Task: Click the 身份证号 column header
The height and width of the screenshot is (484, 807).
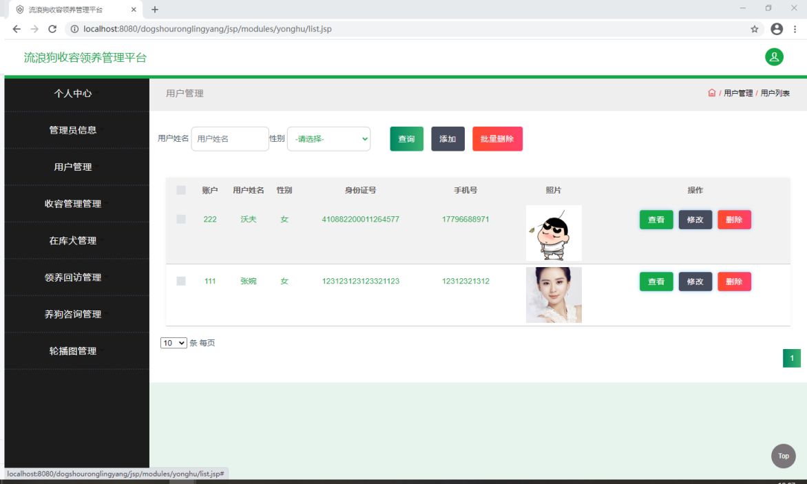Action: pyautogui.click(x=360, y=190)
